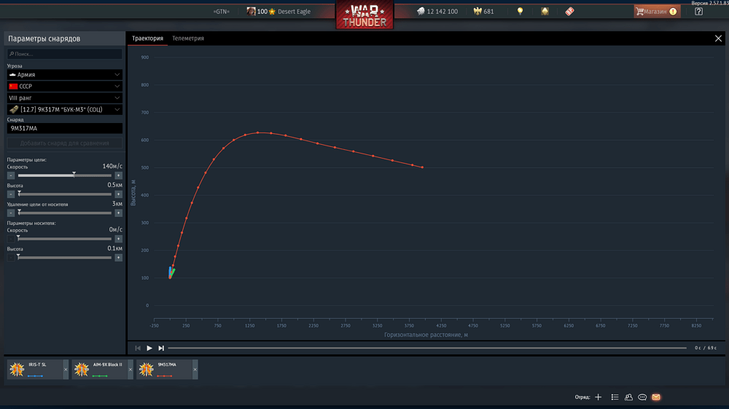Image resolution: width=729 pixels, height=409 pixels.
Task: Click the IRIS-T SL explosion icon
Action: (x=17, y=370)
